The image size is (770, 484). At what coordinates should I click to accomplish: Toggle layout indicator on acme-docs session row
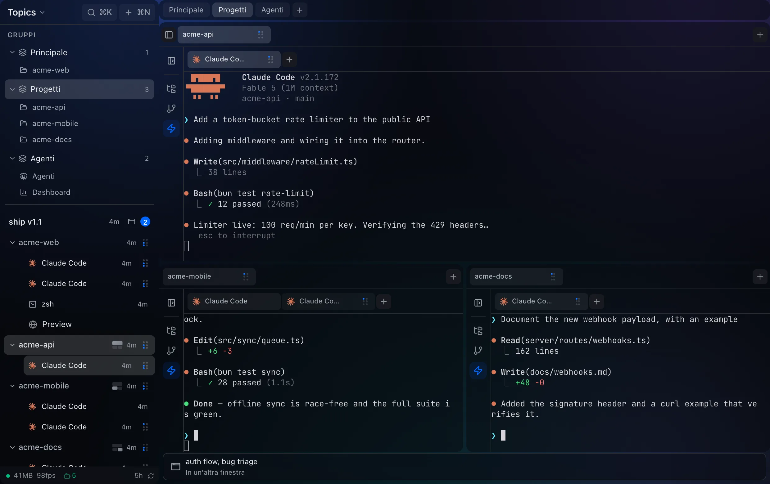[117, 448]
